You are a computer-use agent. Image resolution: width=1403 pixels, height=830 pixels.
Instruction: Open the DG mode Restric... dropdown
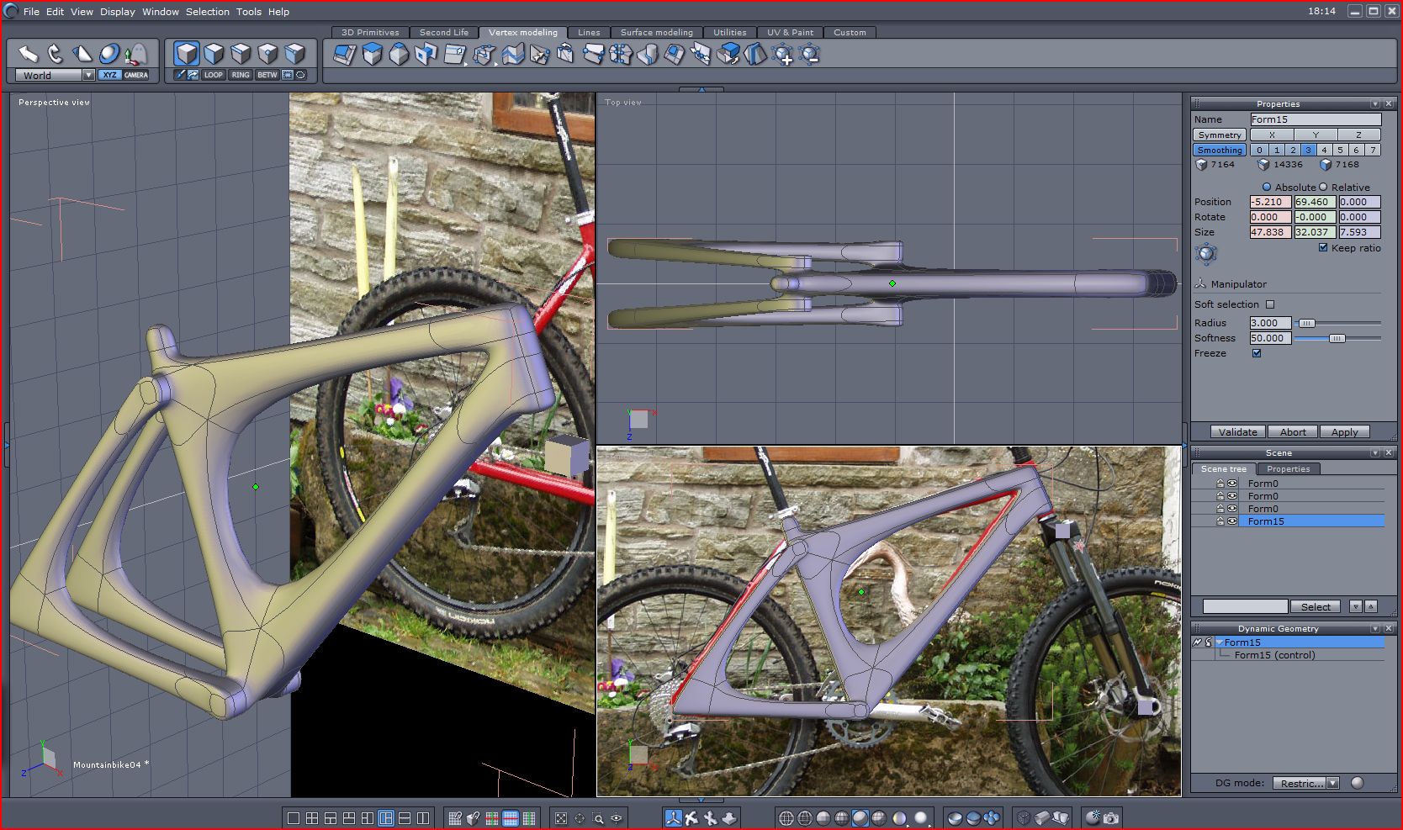coord(1332,783)
